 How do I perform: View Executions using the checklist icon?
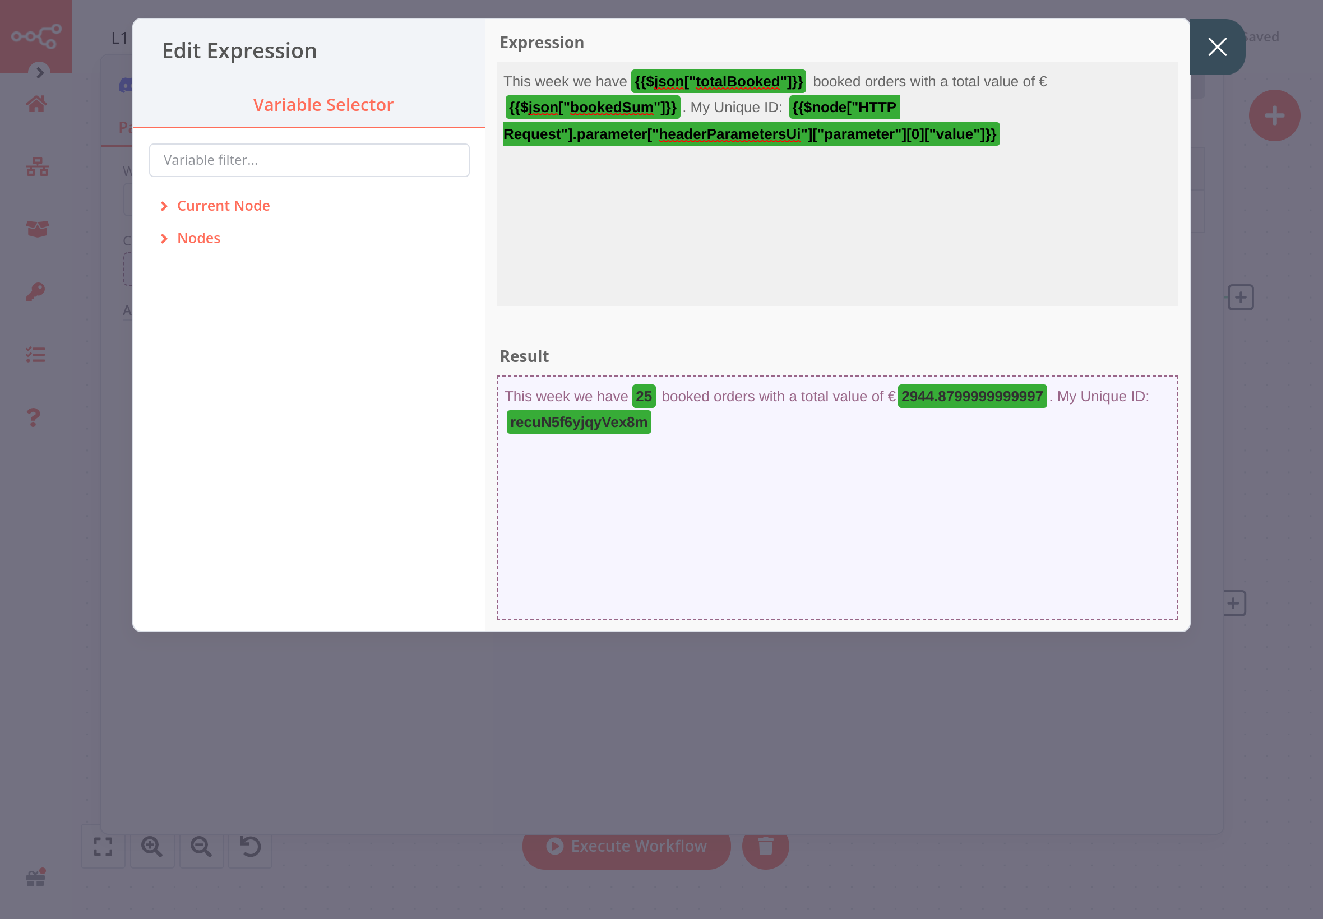pyautogui.click(x=36, y=354)
